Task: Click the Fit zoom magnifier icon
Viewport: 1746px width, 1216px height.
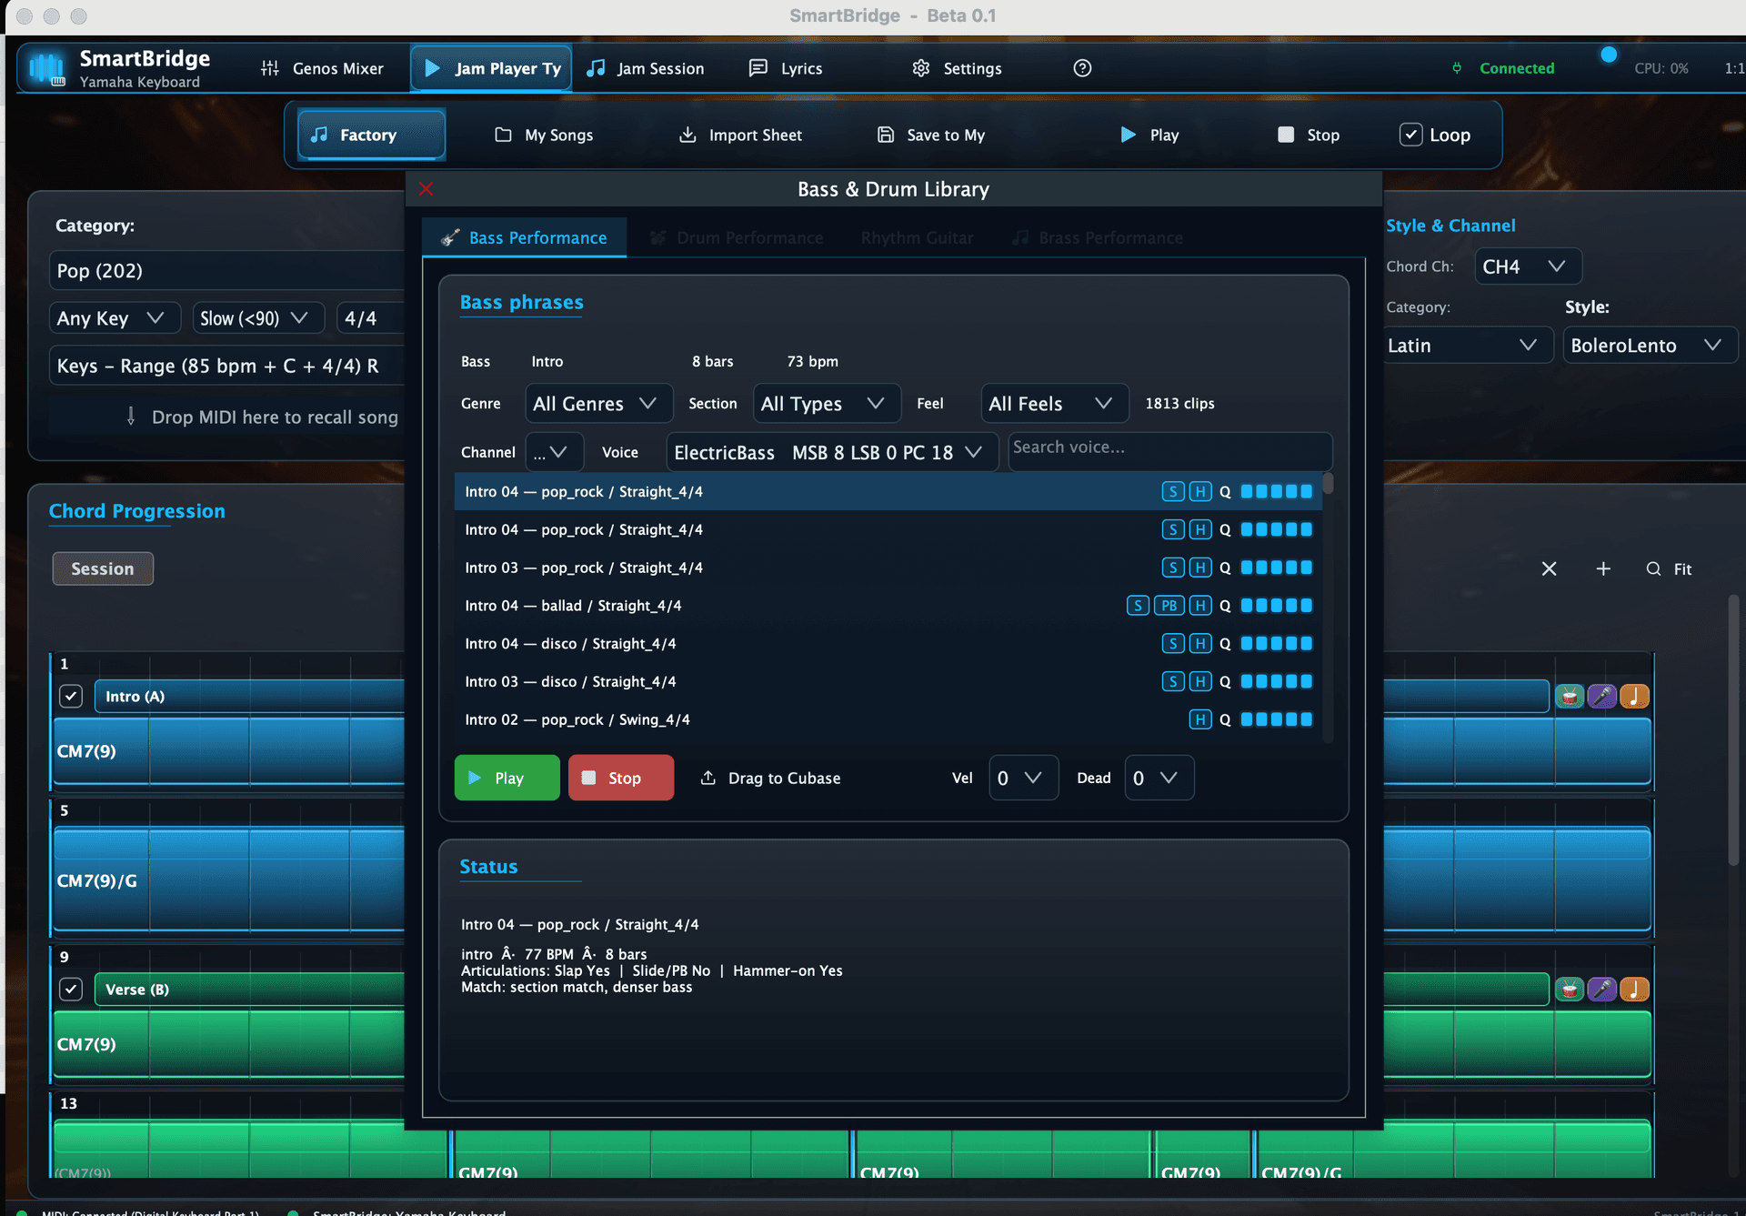Action: pos(1653,569)
